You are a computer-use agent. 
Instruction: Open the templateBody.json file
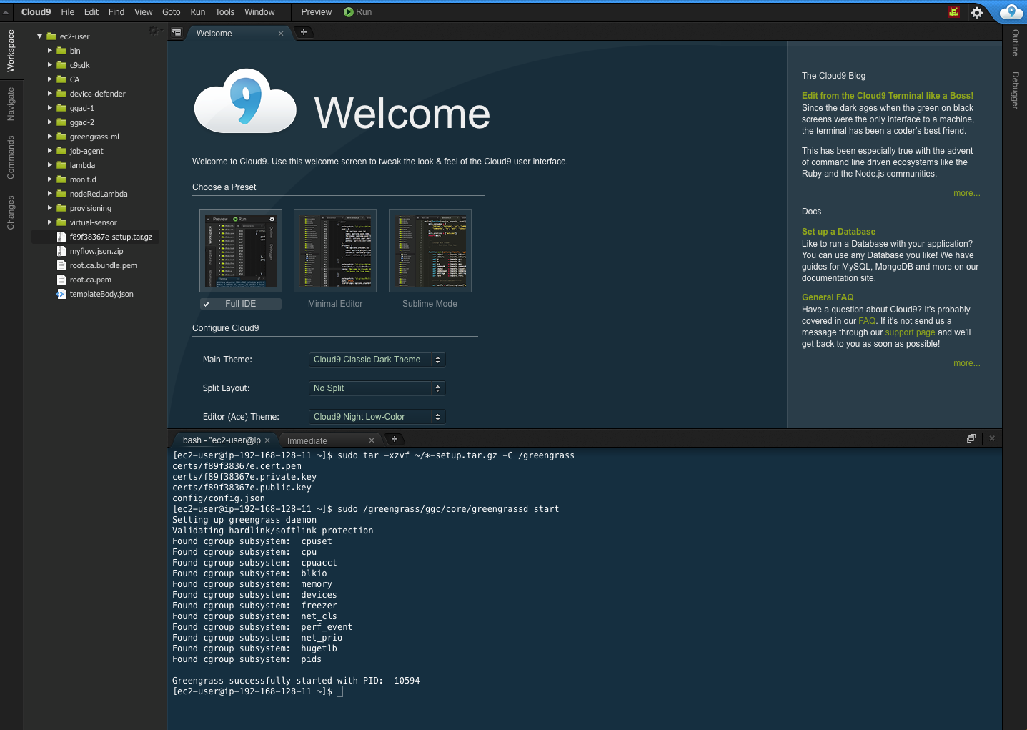95,294
